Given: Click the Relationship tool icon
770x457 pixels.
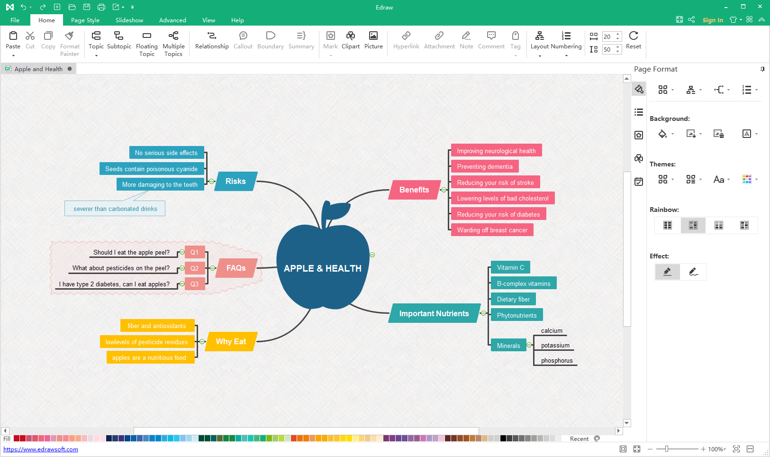Looking at the screenshot, I should [211, 36].
